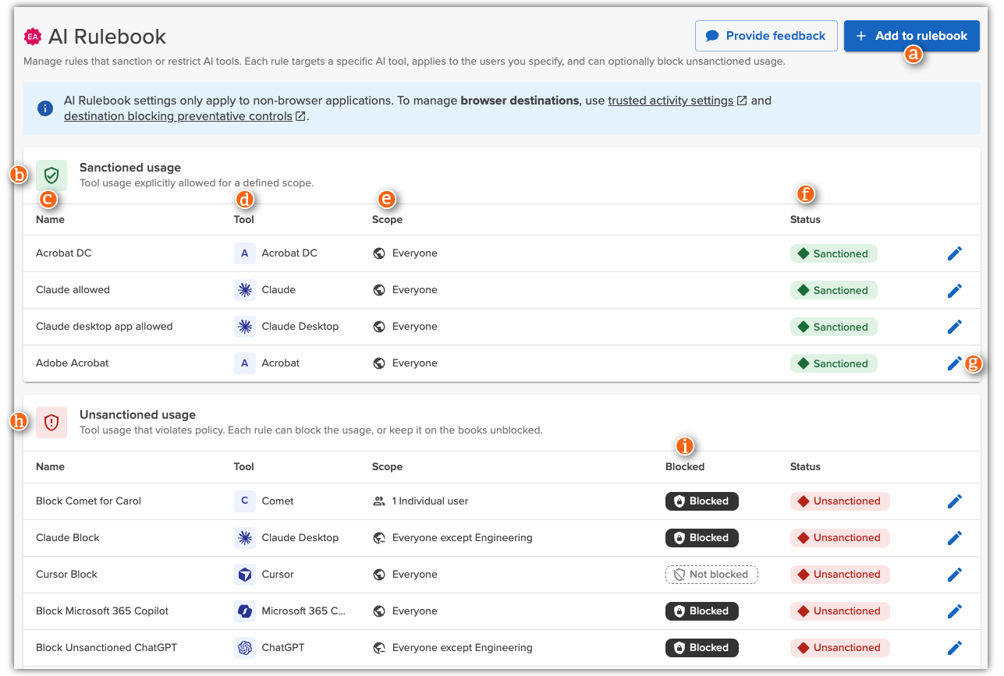
Task: Click the Name column header in Sanctioned usage
Action: pyautogui.click(x=50, y=220)
